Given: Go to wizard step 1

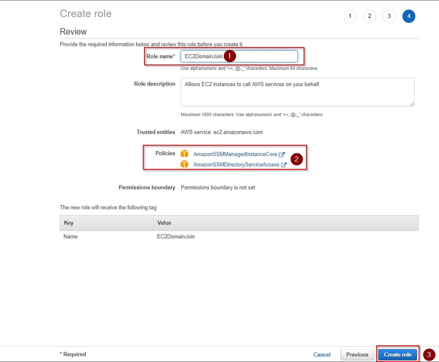Looking at the screenshot, I should [x=349, y=16].
